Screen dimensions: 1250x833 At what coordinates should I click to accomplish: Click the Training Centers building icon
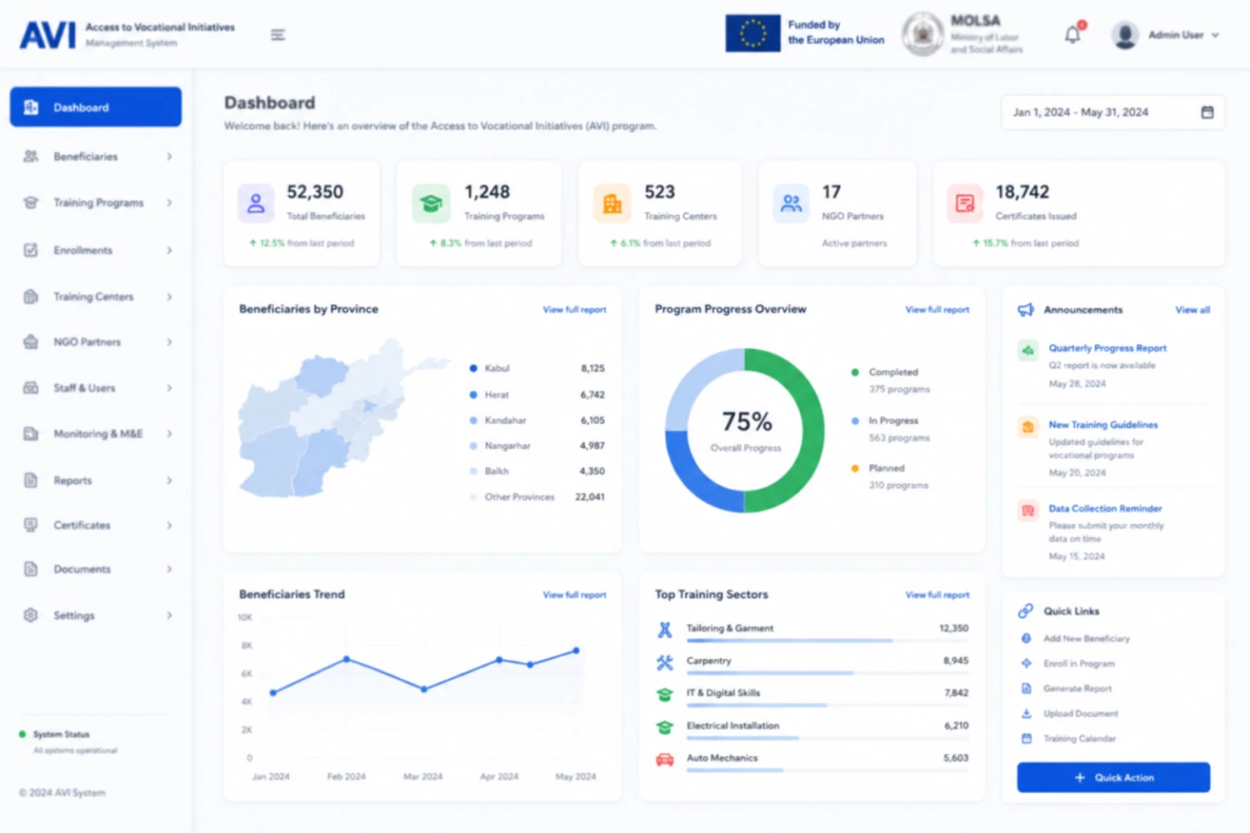pyautogui.click(x=612, y=204)
